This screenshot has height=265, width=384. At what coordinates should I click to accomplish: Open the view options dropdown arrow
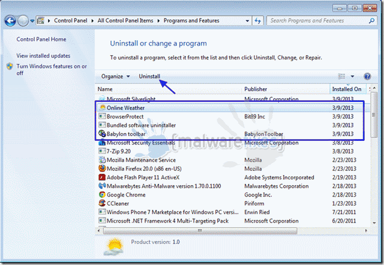(x=352, y=77)
